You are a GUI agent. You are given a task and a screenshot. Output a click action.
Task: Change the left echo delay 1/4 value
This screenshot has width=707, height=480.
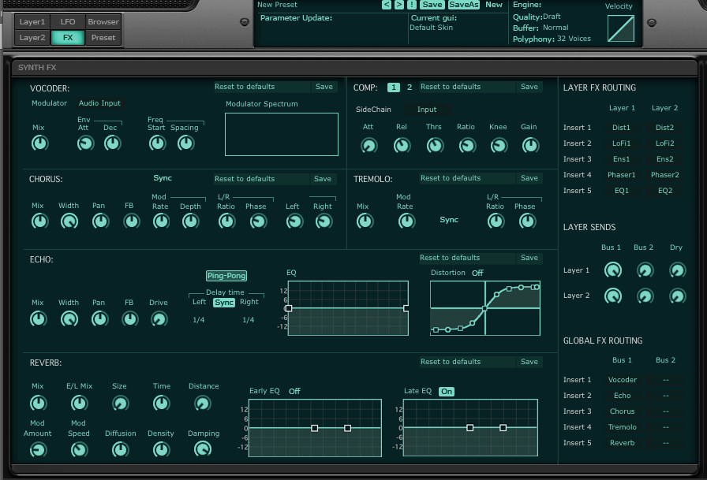(x=197, y=320)
